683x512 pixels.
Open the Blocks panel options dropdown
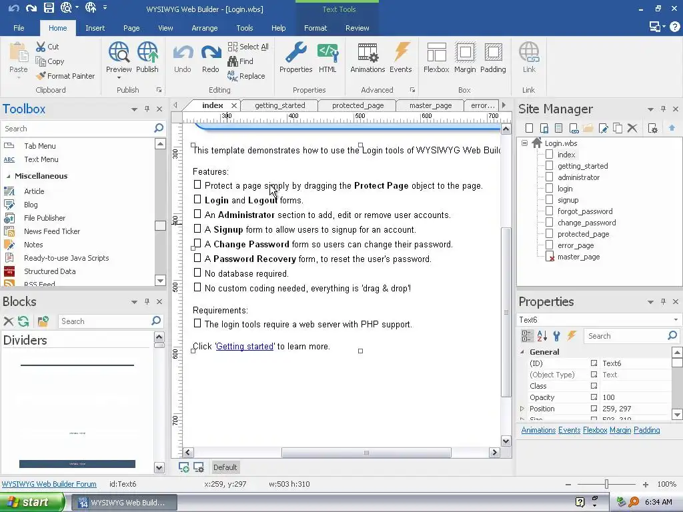point(134,302)
